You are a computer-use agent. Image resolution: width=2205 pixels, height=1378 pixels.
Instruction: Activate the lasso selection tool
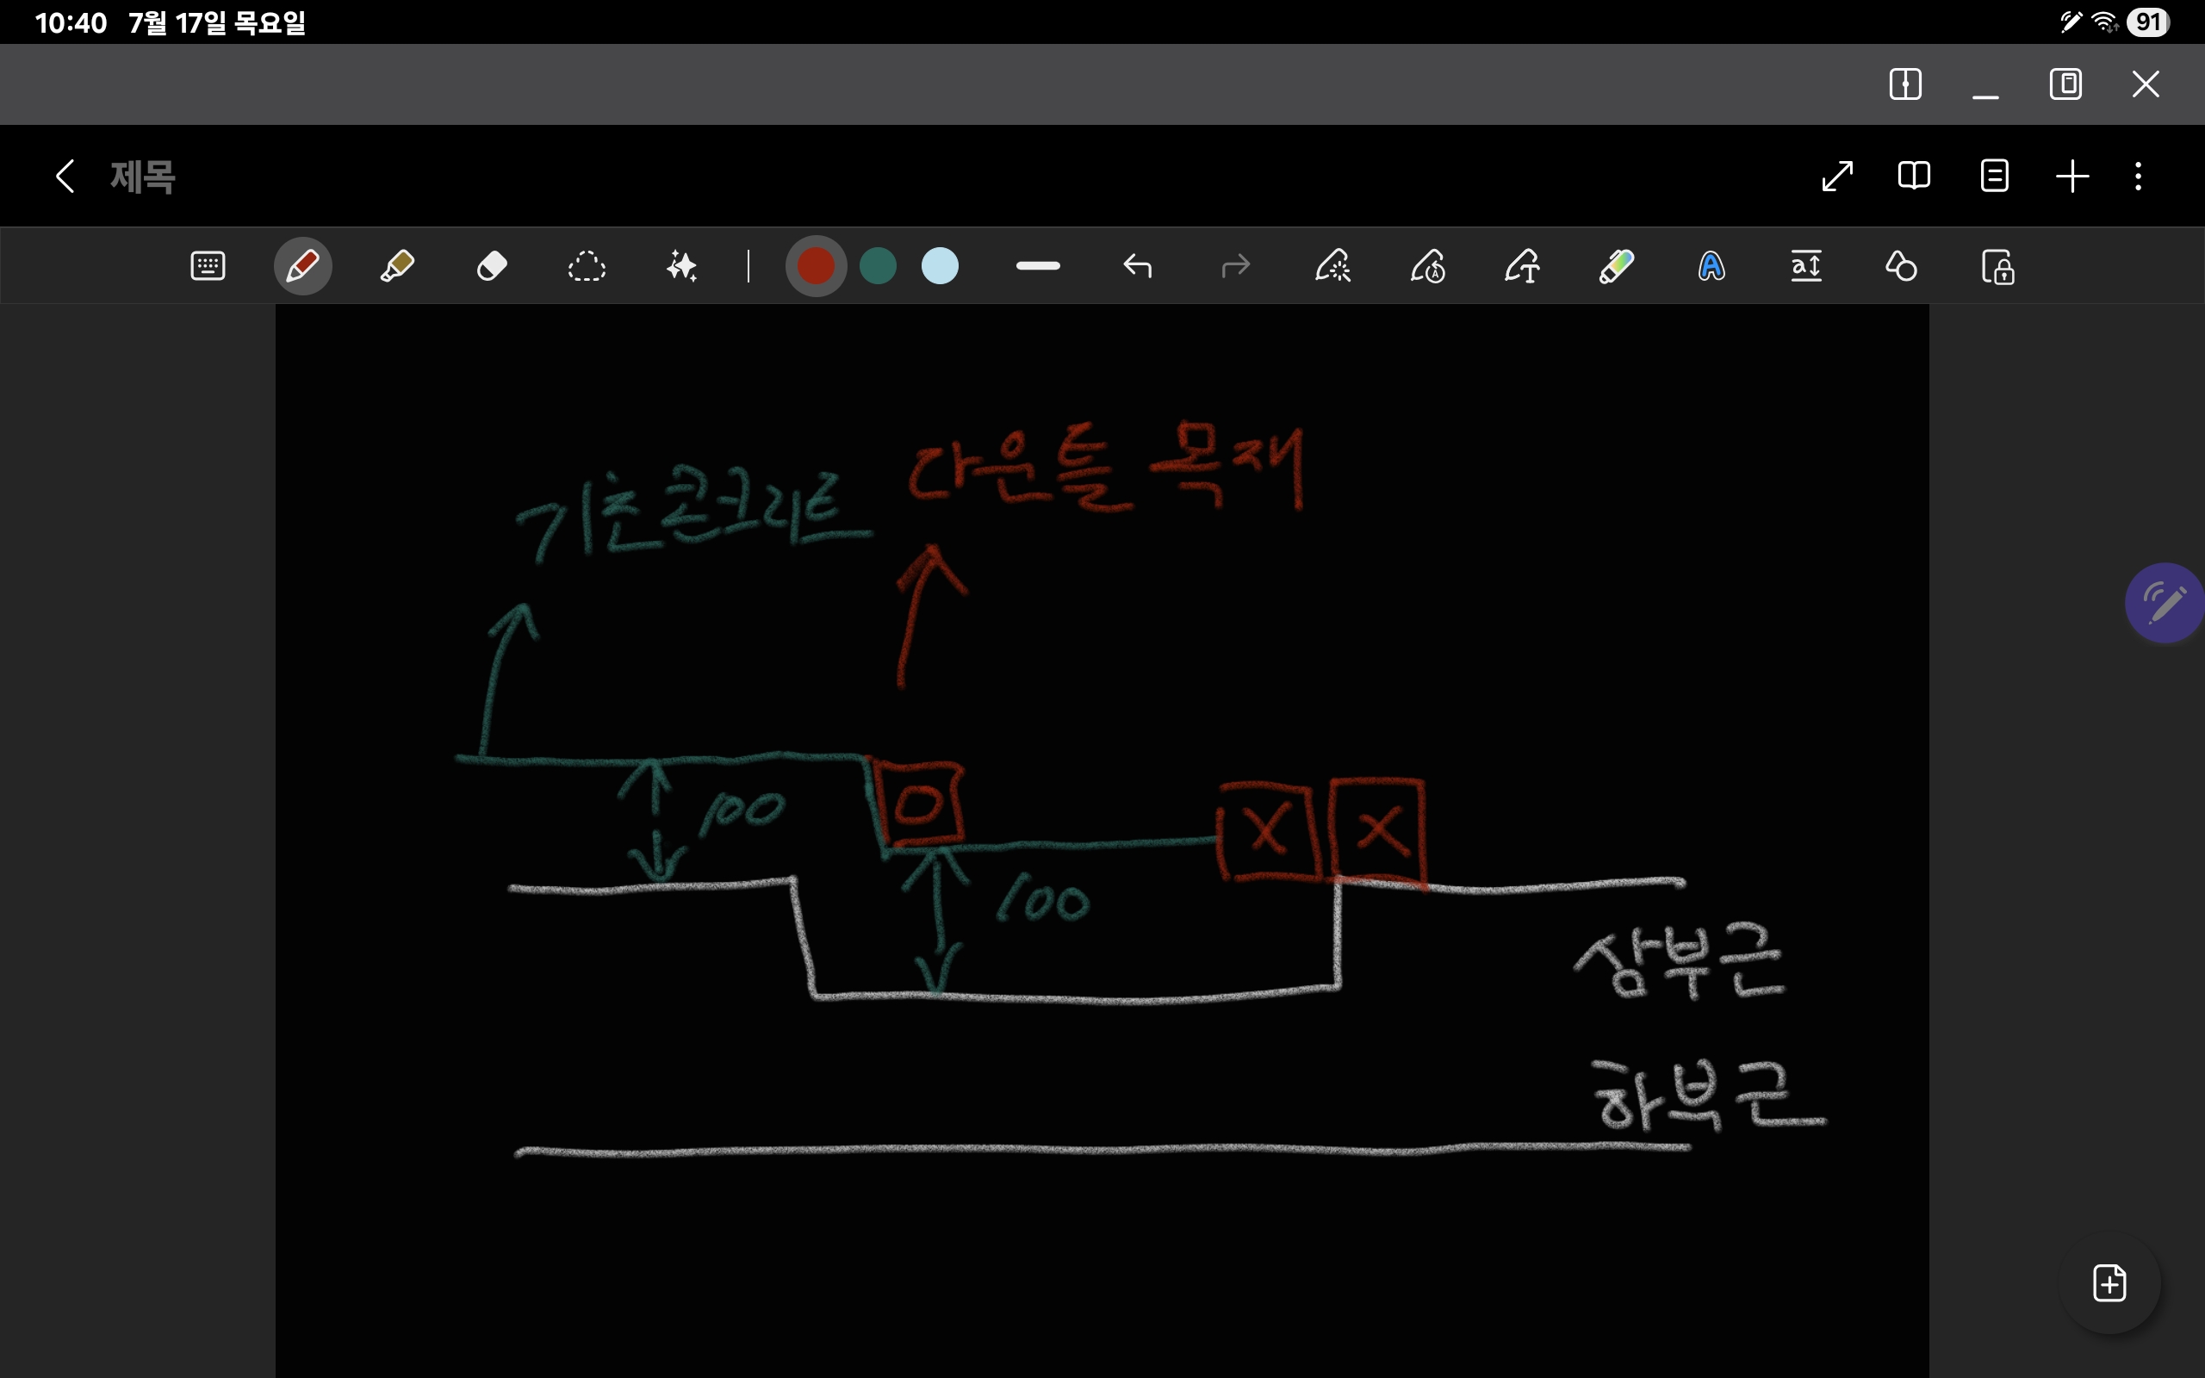pyautogui.click(x=586, y=266)
